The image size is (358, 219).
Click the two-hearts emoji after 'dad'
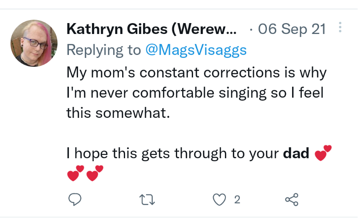coord(323,153)
